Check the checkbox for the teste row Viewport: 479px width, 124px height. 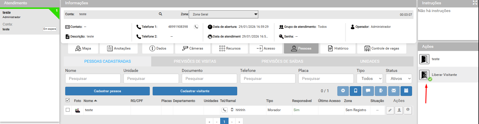coord(68,110)
